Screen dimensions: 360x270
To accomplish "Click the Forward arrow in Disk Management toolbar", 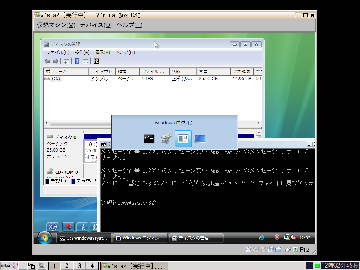I will pos(56,61).
